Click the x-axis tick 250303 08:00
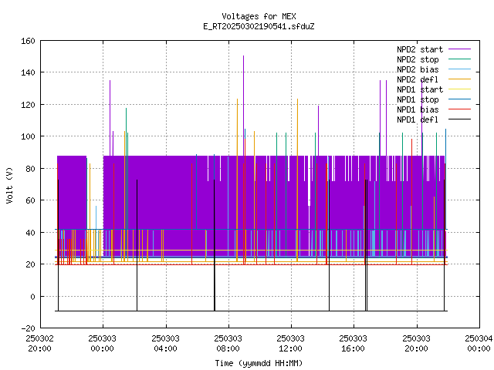 [x=228, y=344]
